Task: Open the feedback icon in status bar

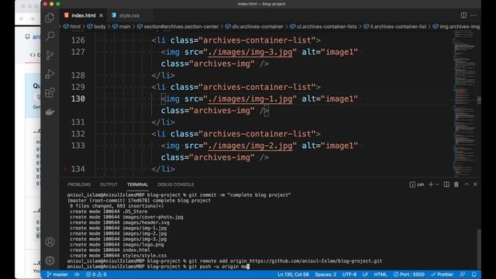Action: click(463, 274)
